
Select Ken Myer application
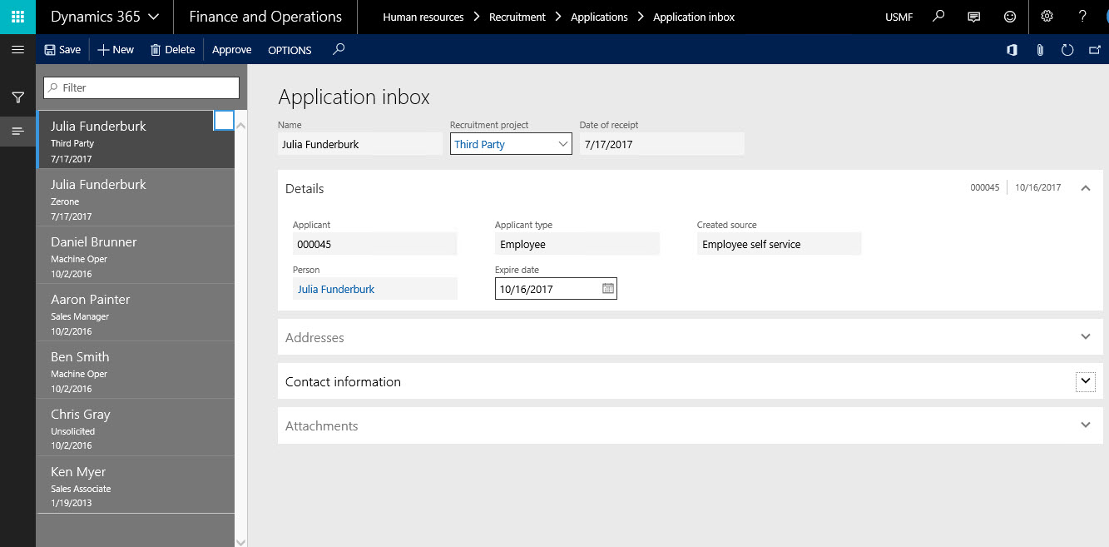[136, 485]
